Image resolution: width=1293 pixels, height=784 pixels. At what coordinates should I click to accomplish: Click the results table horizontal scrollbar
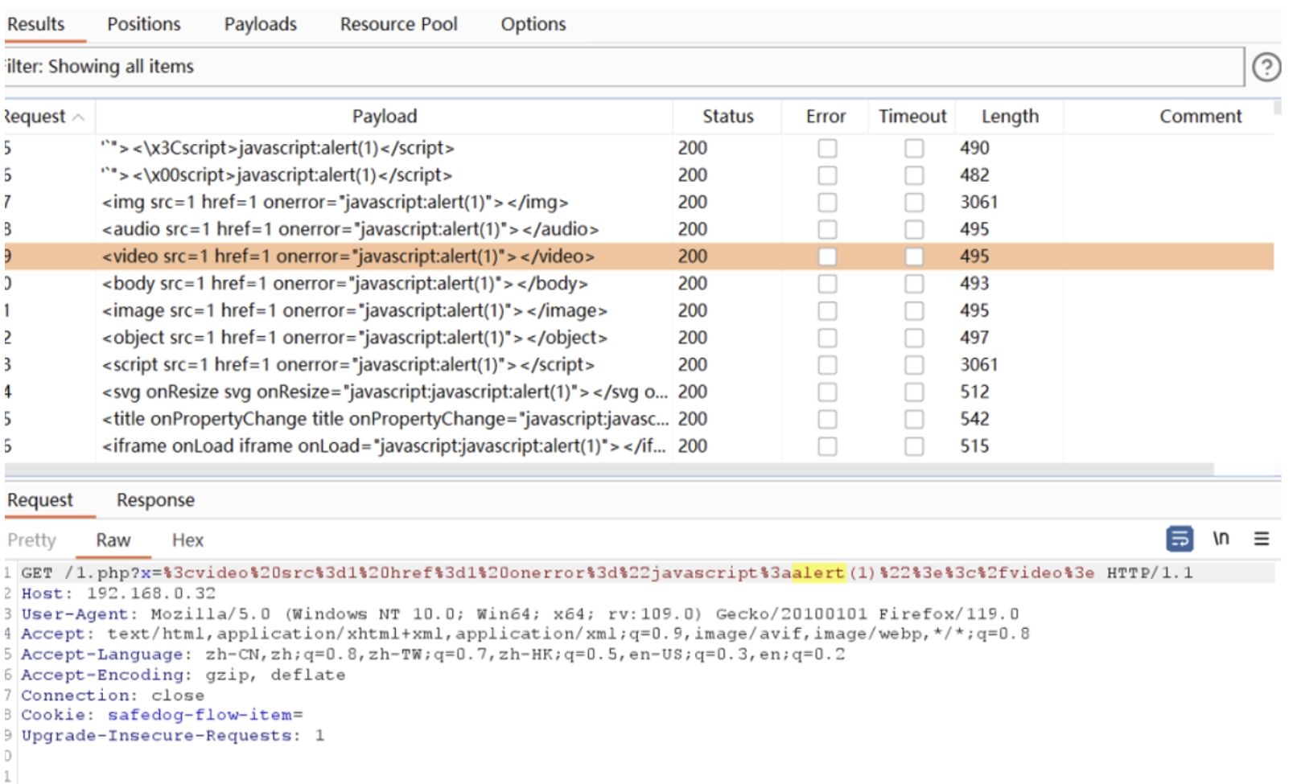(x=609, y=469)
